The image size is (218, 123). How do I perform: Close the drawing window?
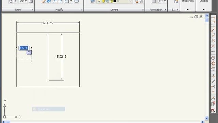(x=201, y=17)
